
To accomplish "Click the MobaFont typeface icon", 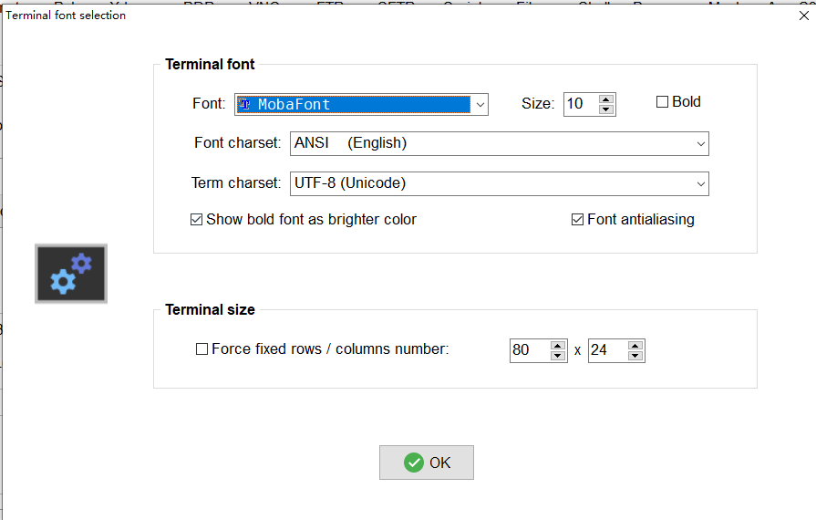I will point(244,104).
